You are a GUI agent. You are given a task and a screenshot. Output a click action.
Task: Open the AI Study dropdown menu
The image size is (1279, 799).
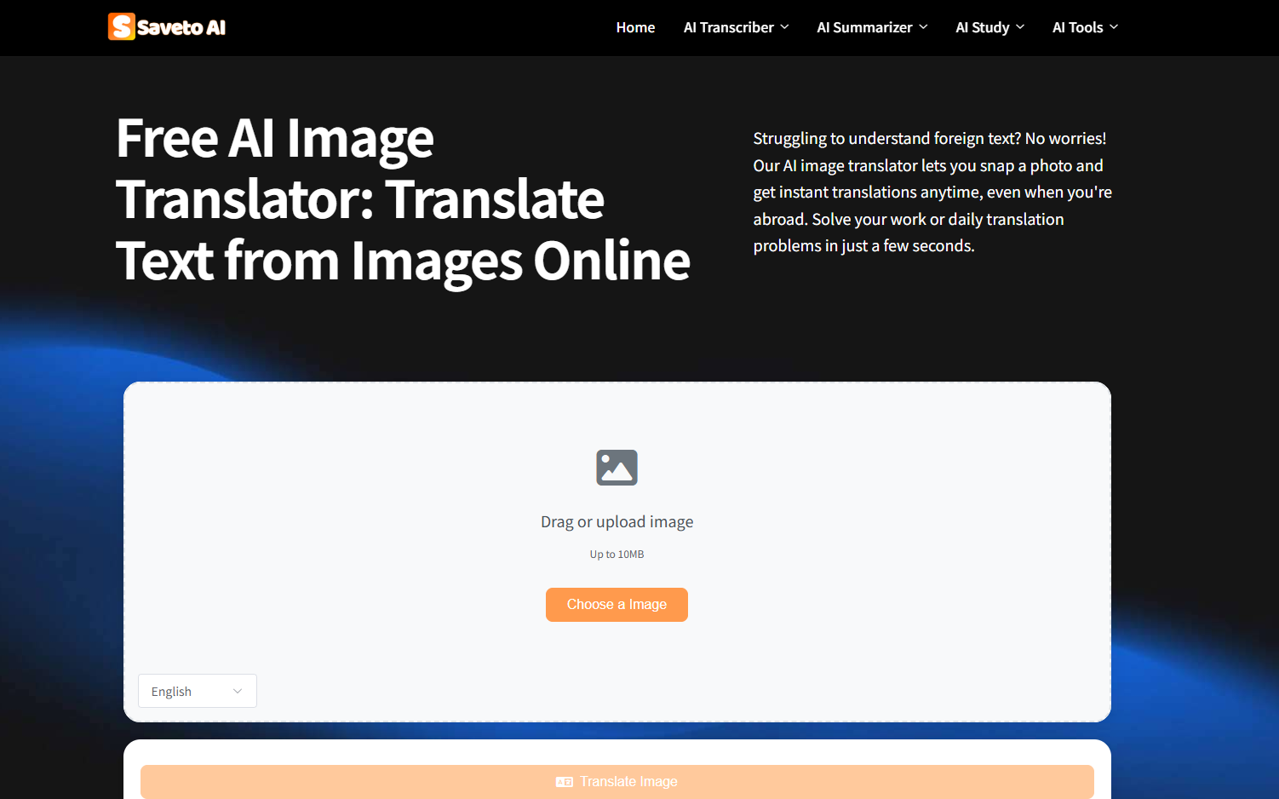[983, 26]
